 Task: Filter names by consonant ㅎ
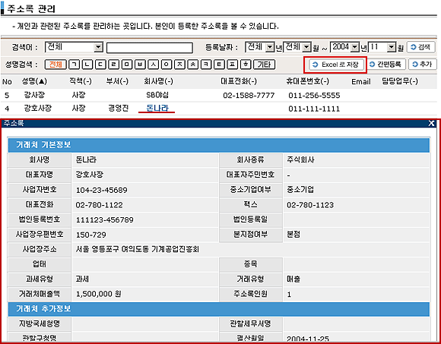point(246,65)
